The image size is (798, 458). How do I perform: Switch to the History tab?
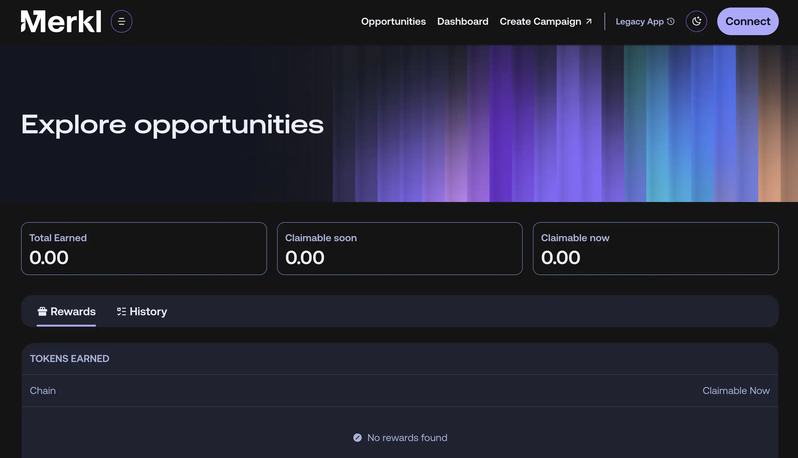(148, 312)
